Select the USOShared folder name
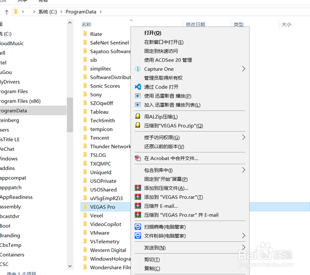The width and height of the screenshot is (310, 275). pyautogui.click(x=103, y=190)
